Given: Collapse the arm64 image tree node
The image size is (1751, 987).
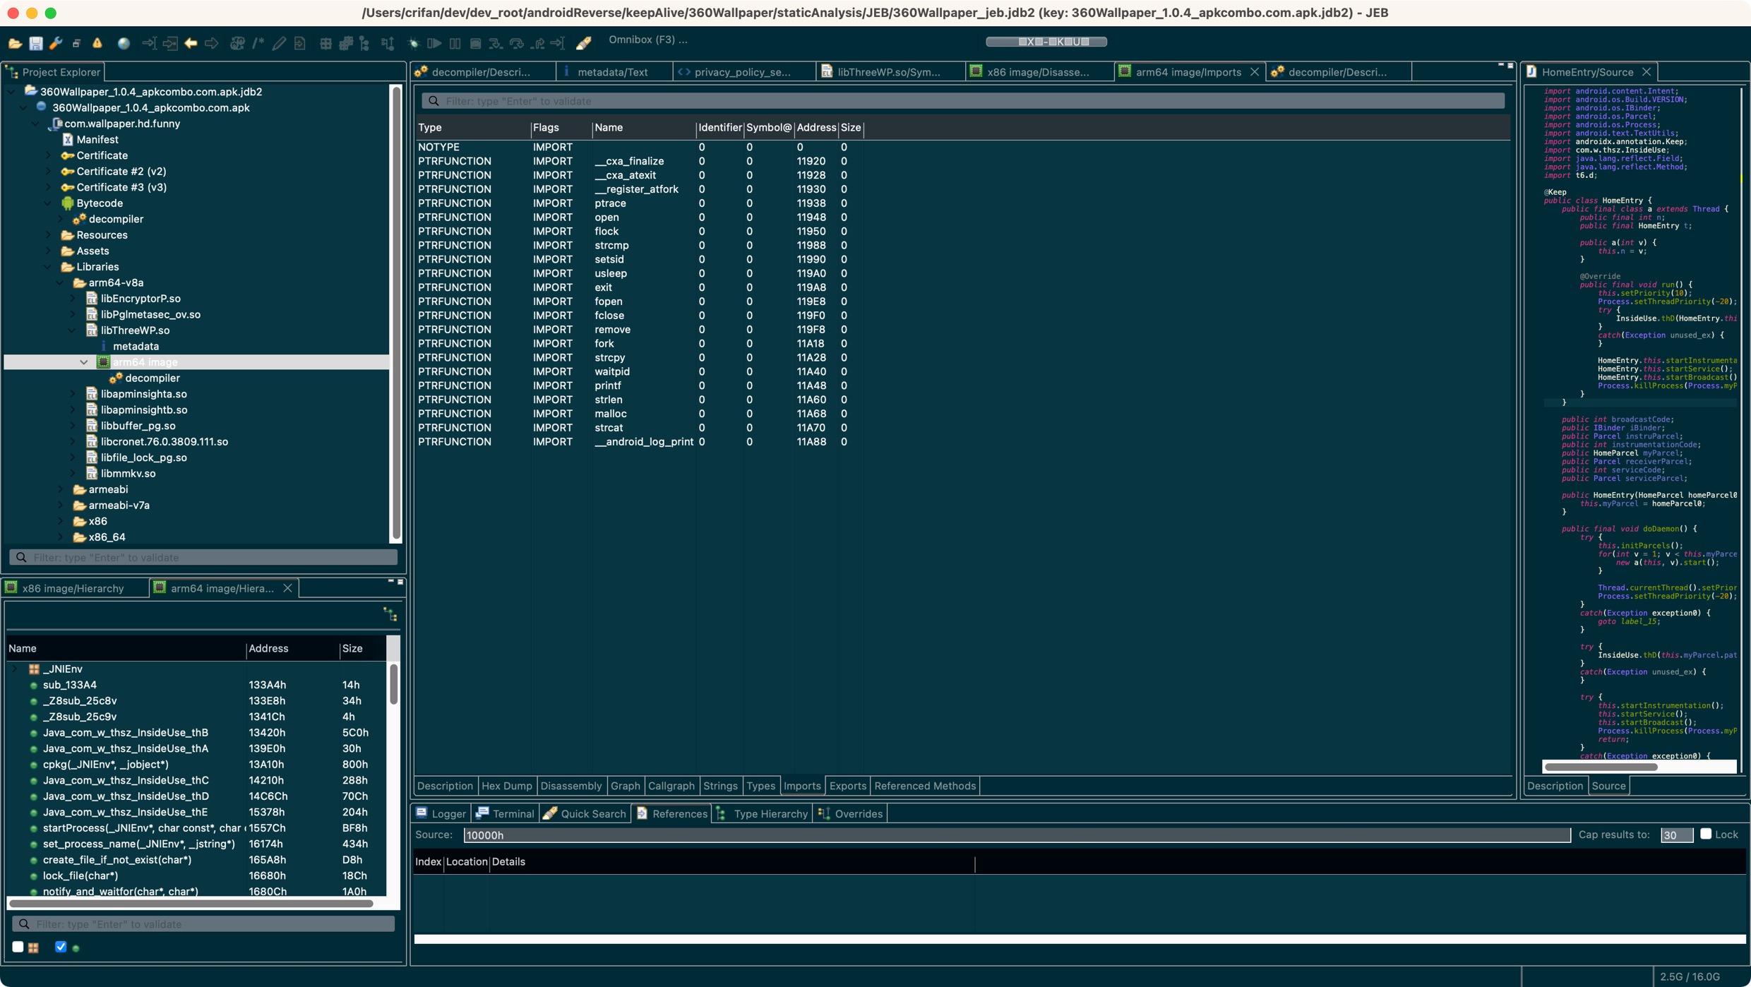Looking at the screenshot, I should point(84,362).
